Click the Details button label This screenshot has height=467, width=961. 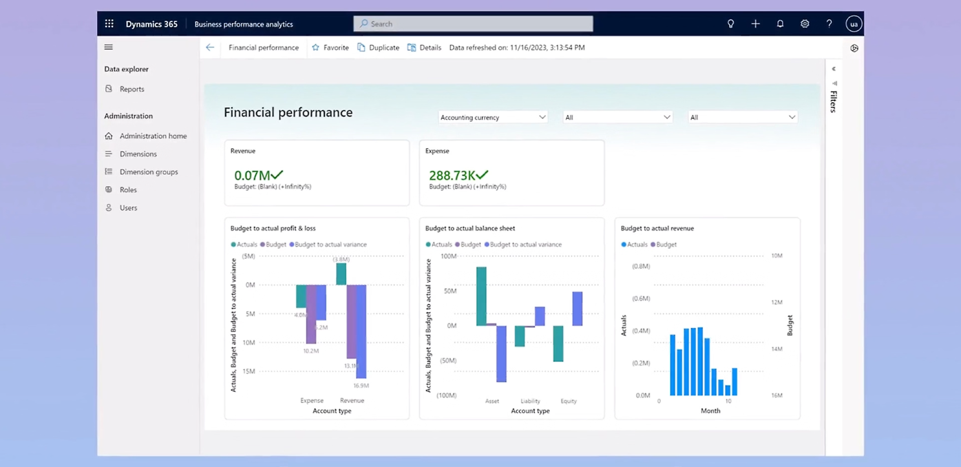pos(430,47)
